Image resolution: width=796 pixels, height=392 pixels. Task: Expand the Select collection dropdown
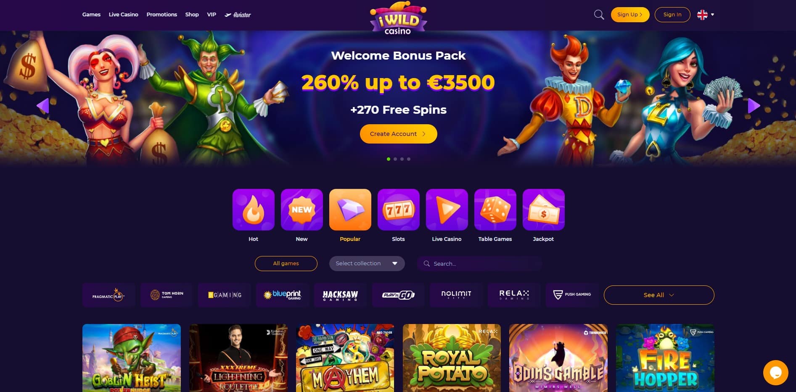(x=367, y=264)
